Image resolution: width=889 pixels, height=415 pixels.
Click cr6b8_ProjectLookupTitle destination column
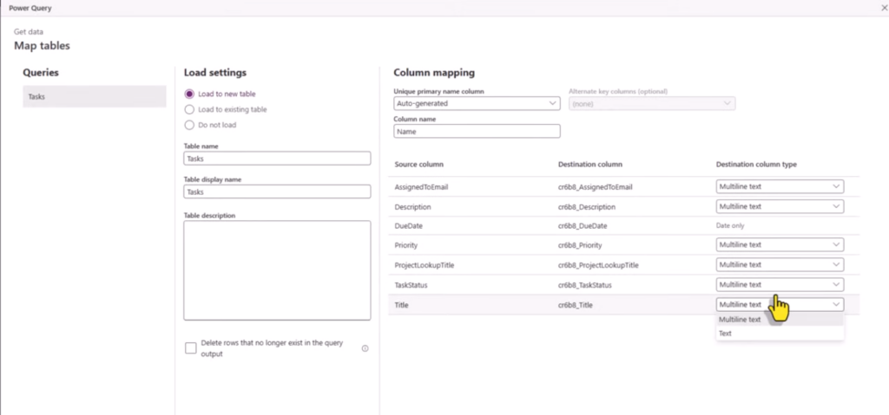tap(598, 265)
